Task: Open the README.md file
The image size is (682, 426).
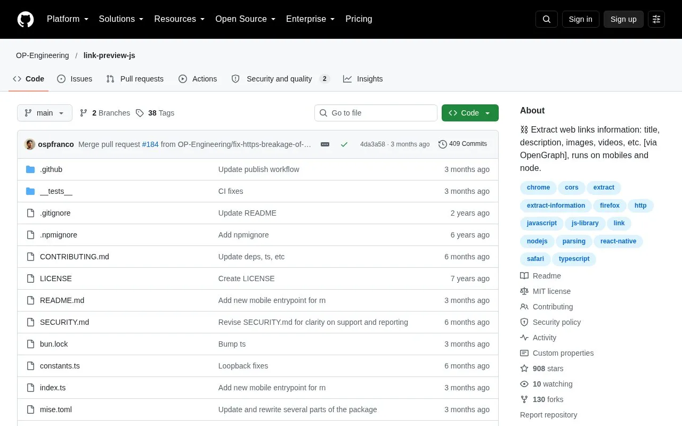Action: (62, 300)
